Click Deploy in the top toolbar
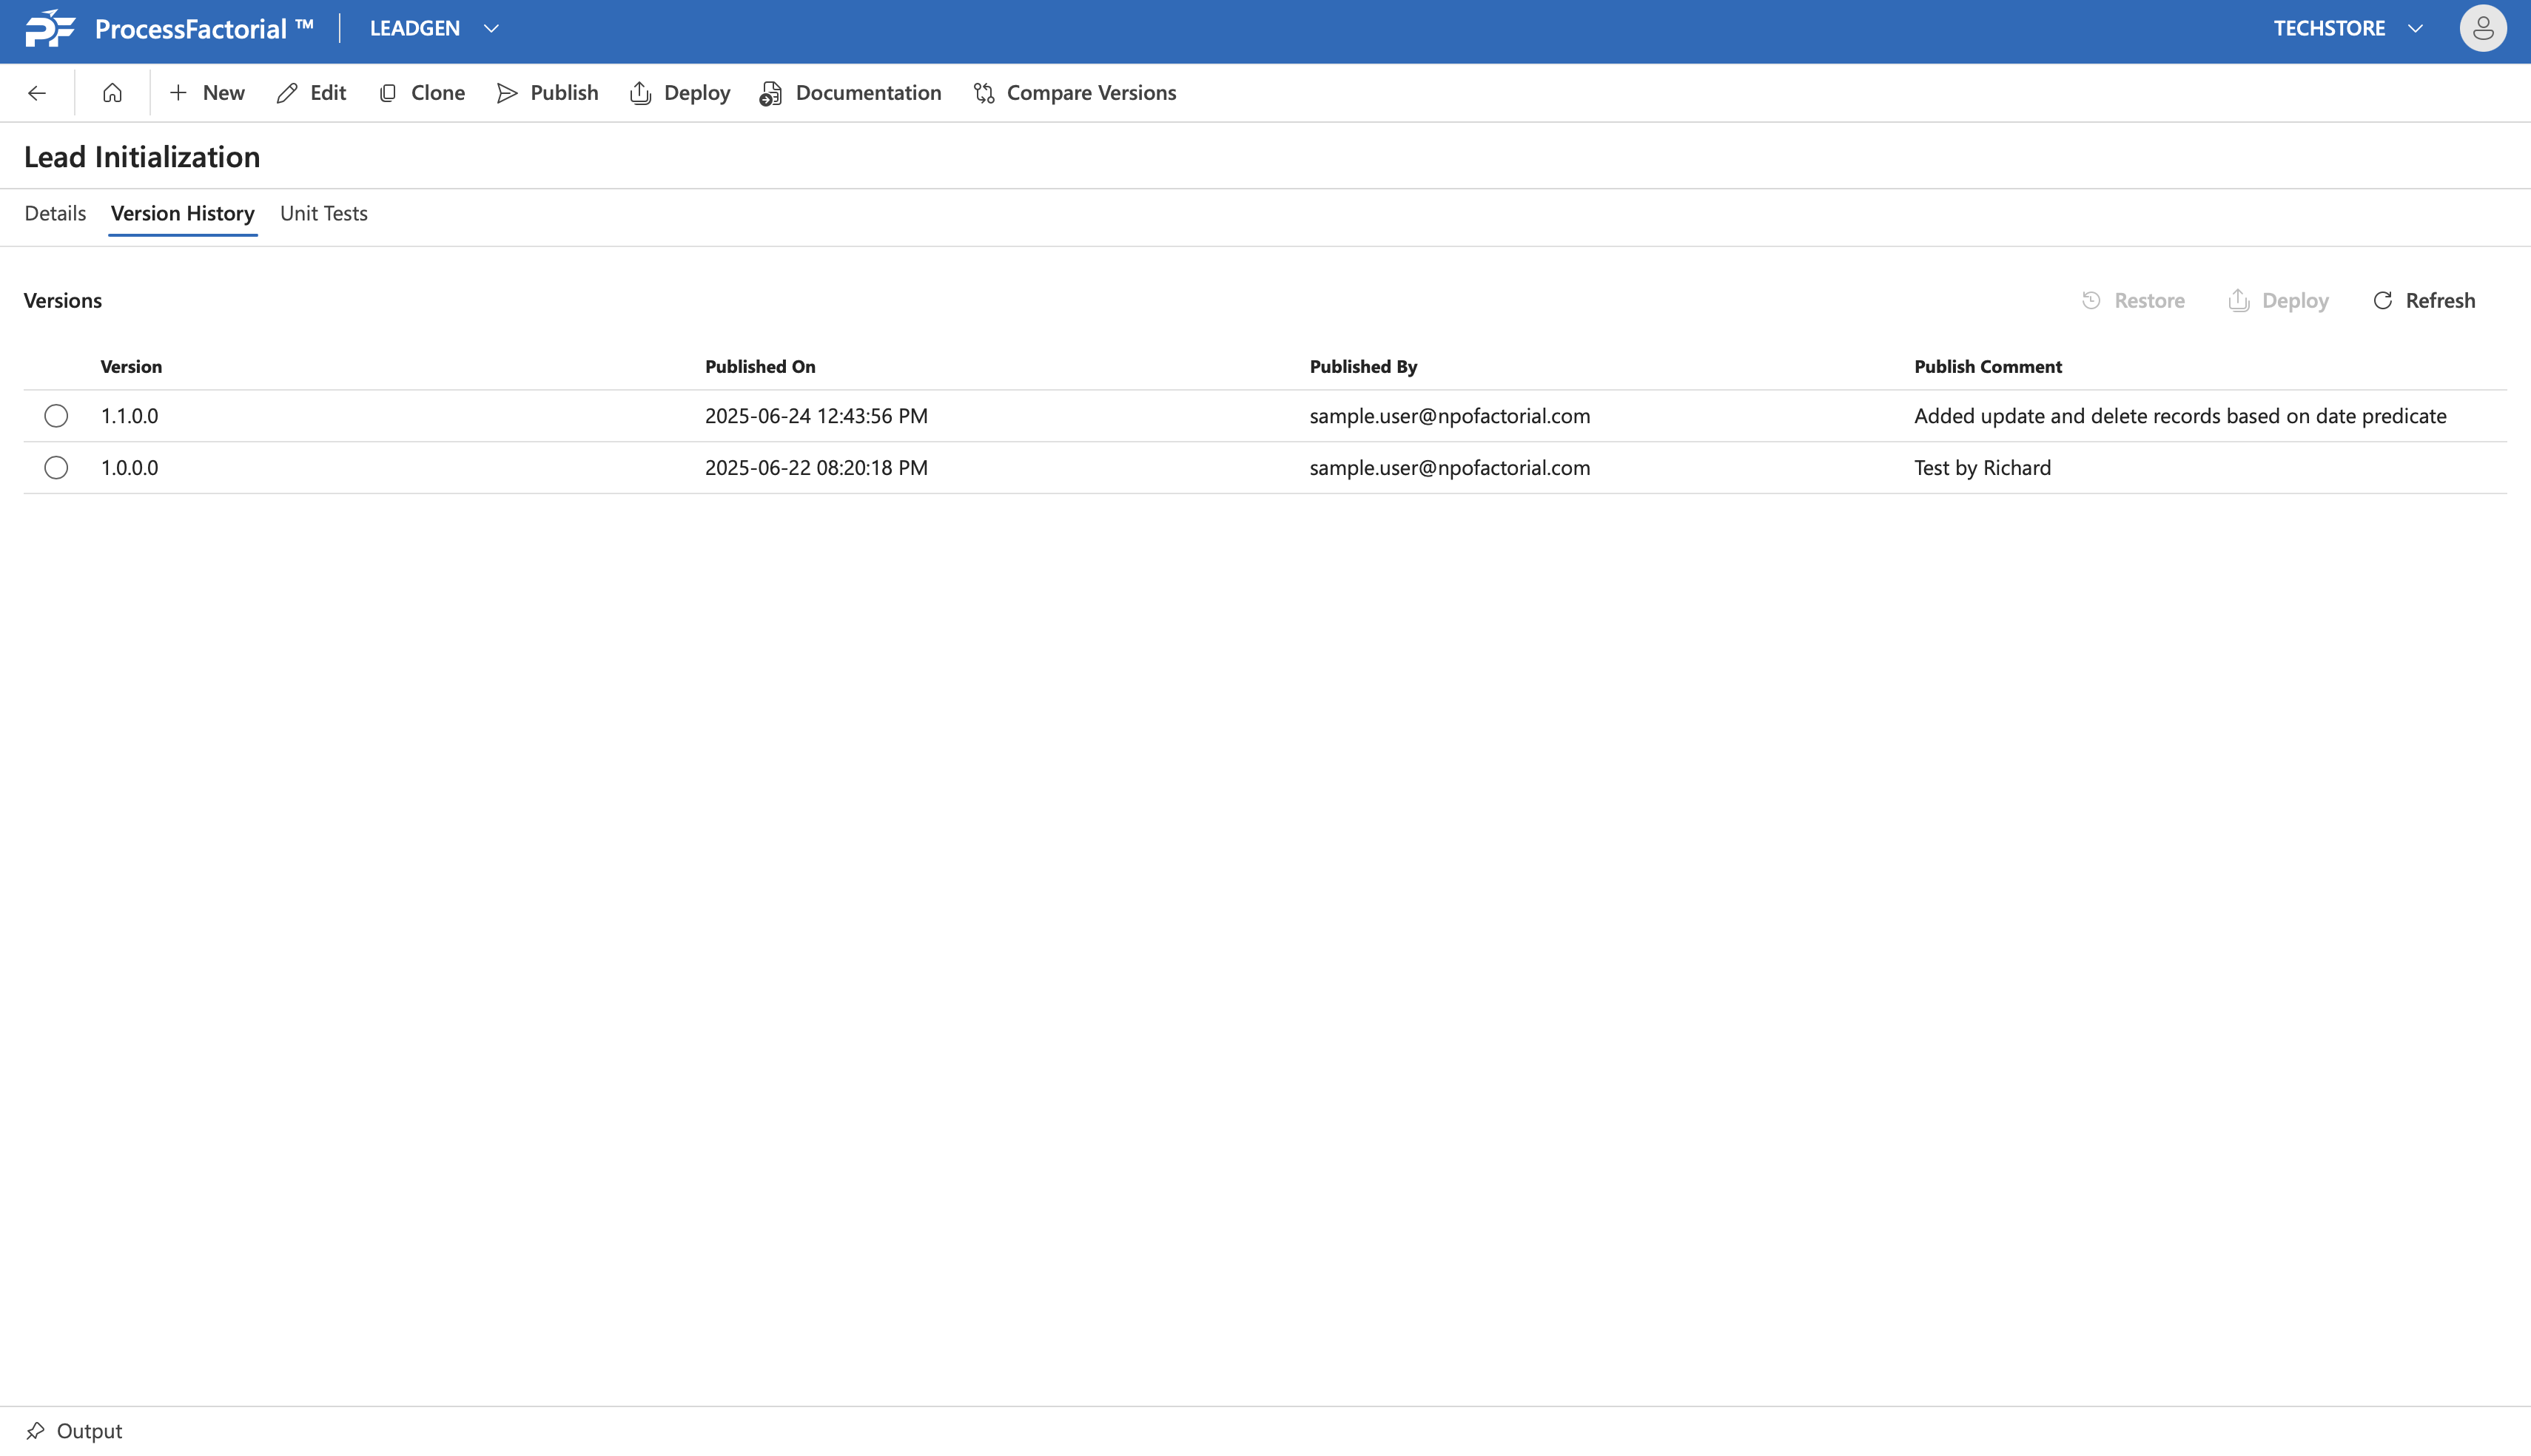Image resolution: width=2531 pixels, height=1456 pixels. (680, 93)
